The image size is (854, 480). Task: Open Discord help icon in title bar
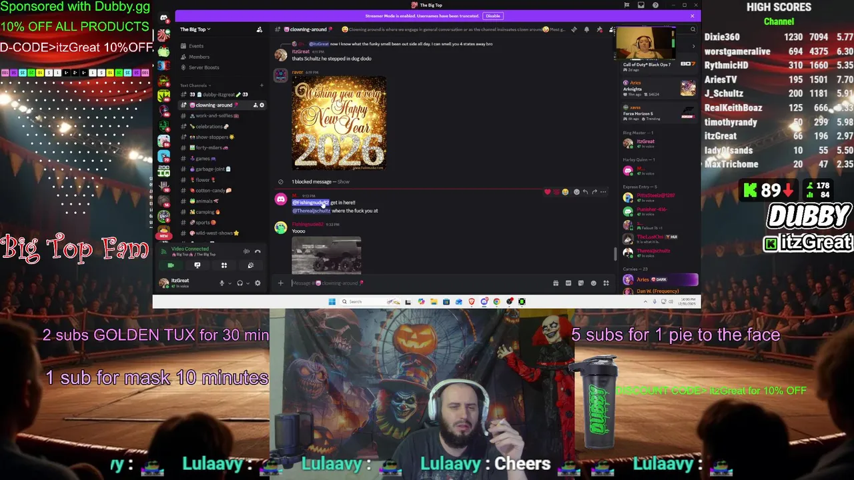pyautogui.click(x=655, y=5)
